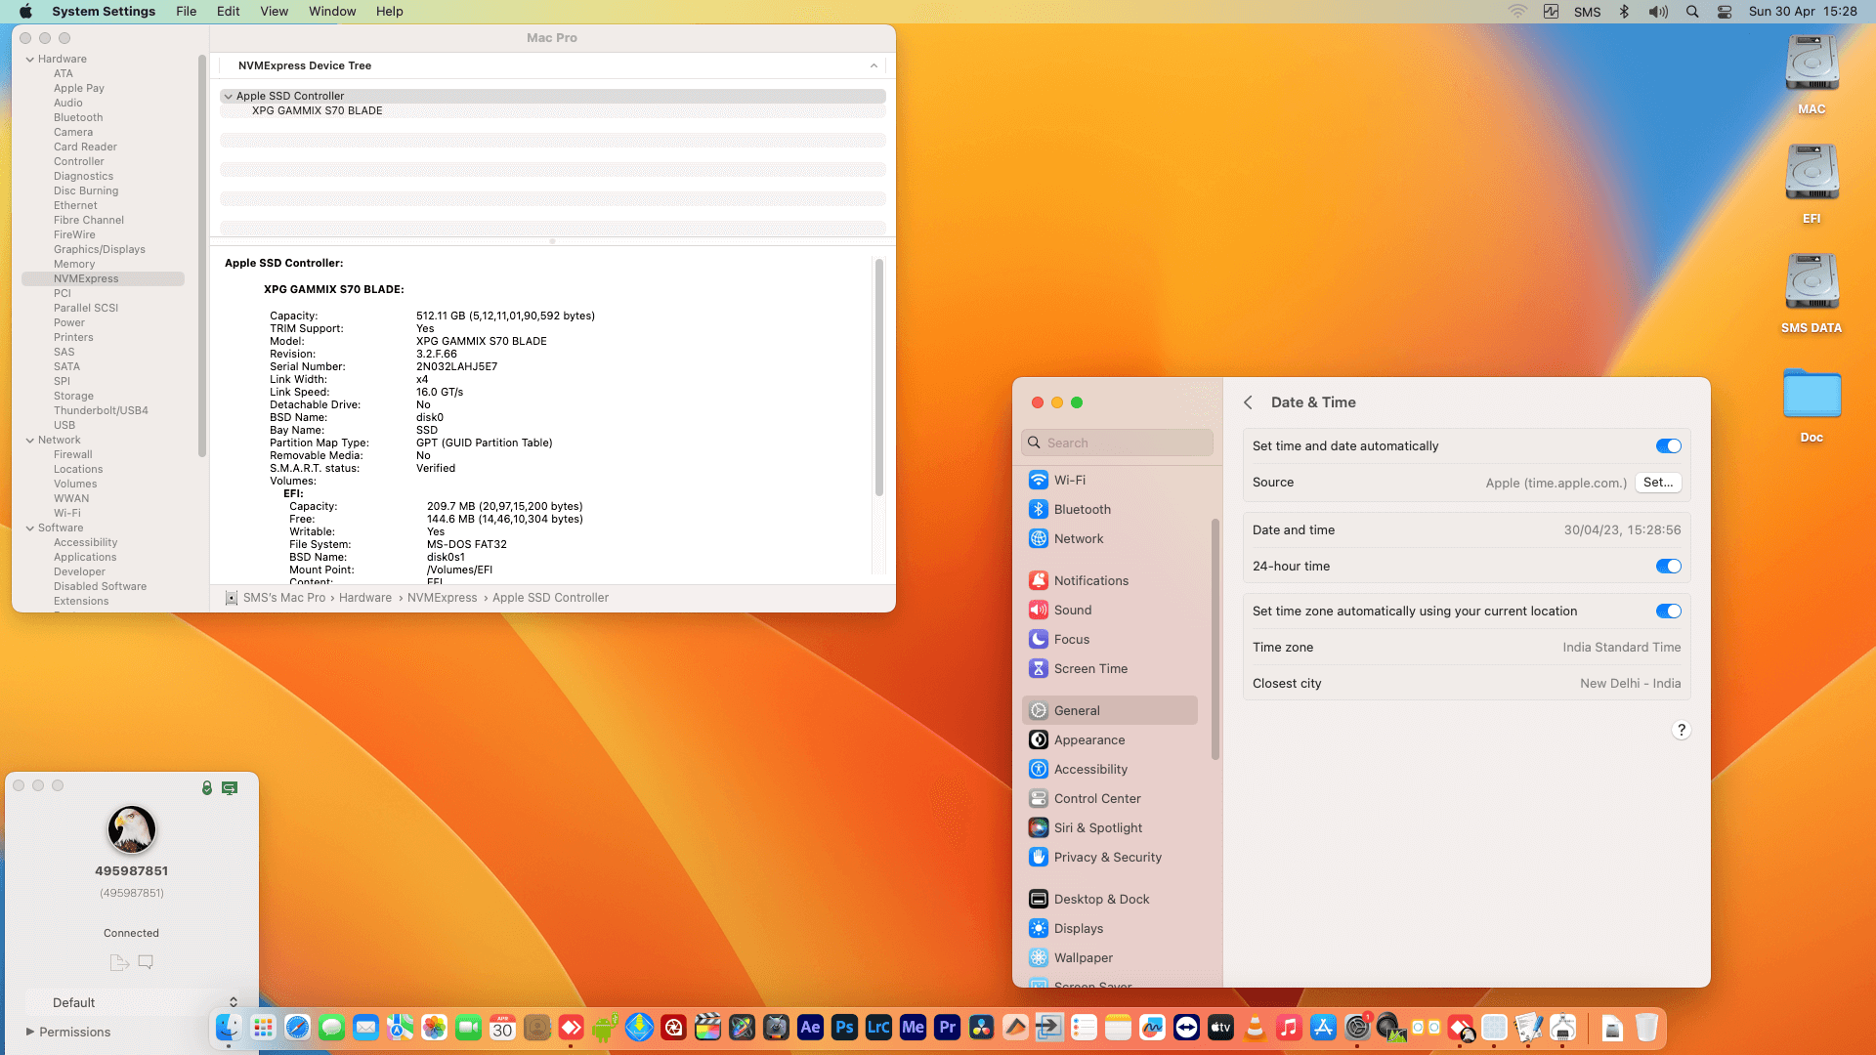Open Control Center in the menu bar
1876x1055 pixels.
click(x=1725, y=12)
